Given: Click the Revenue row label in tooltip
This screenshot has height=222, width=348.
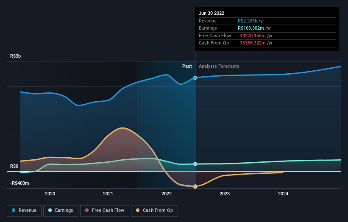Looking at the screenshot, I should pos(208,21).
